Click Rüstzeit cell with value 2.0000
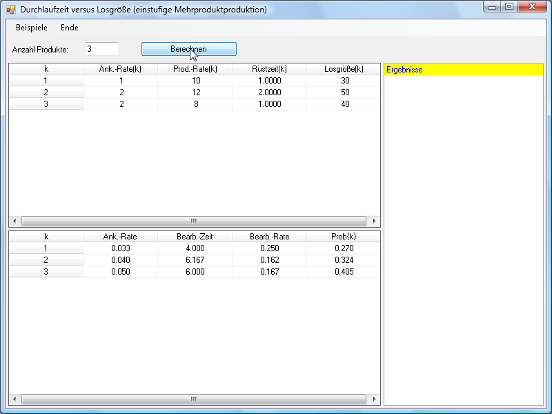Viewport: 552px width, 414px height. [x=269, y=92]
